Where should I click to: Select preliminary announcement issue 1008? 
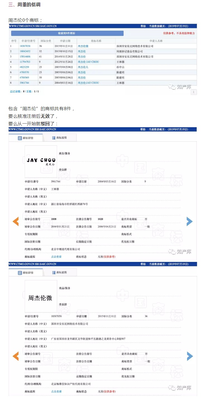[54, 219]
